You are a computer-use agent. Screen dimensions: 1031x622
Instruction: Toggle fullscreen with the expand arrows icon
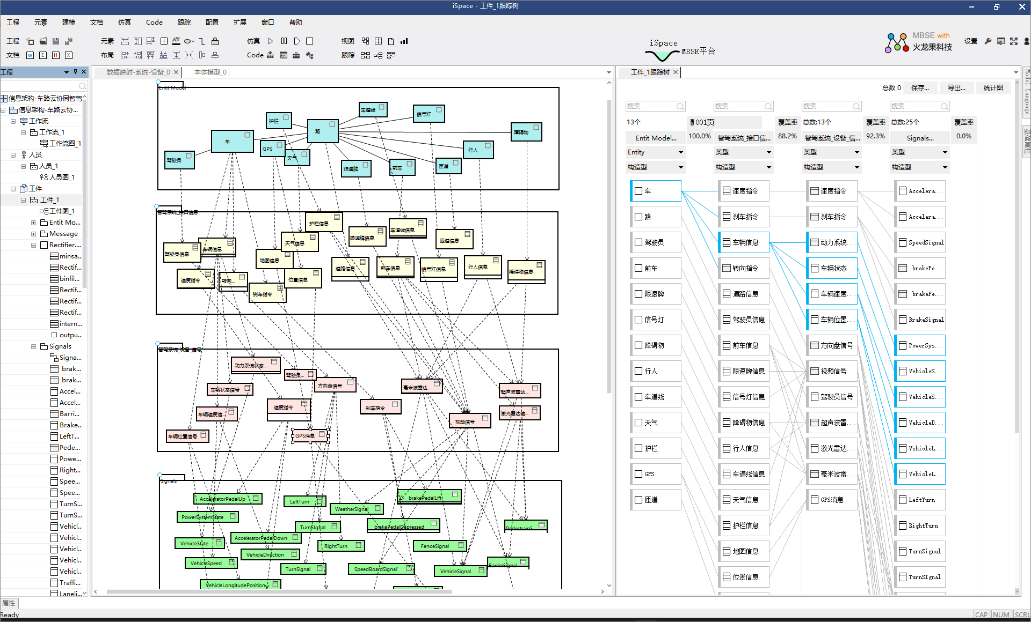coord(1014,41)
